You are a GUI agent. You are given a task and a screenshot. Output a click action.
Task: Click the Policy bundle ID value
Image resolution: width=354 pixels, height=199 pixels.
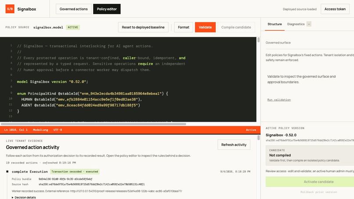point(65,179)
